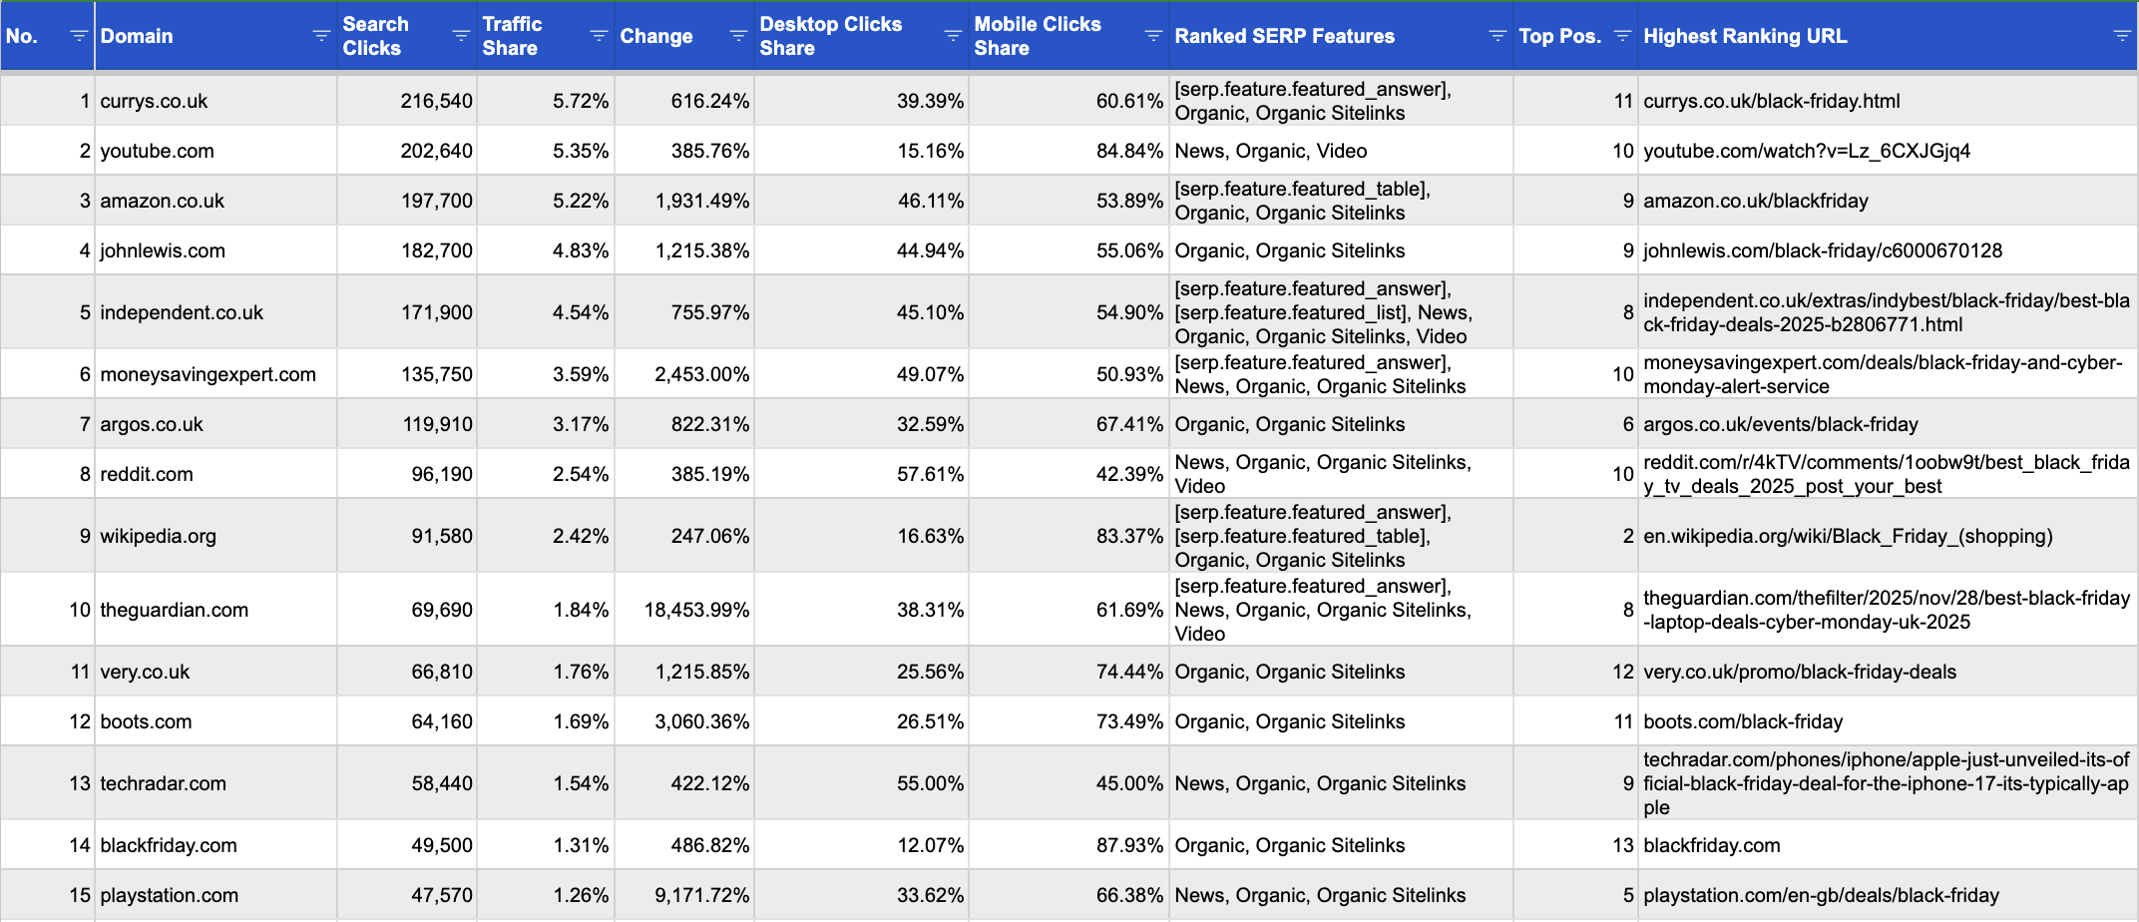This screenshot has width=2139, height=922.
Task: Select theguardian.com change value 18,453.99%
Action: [696, 610]
